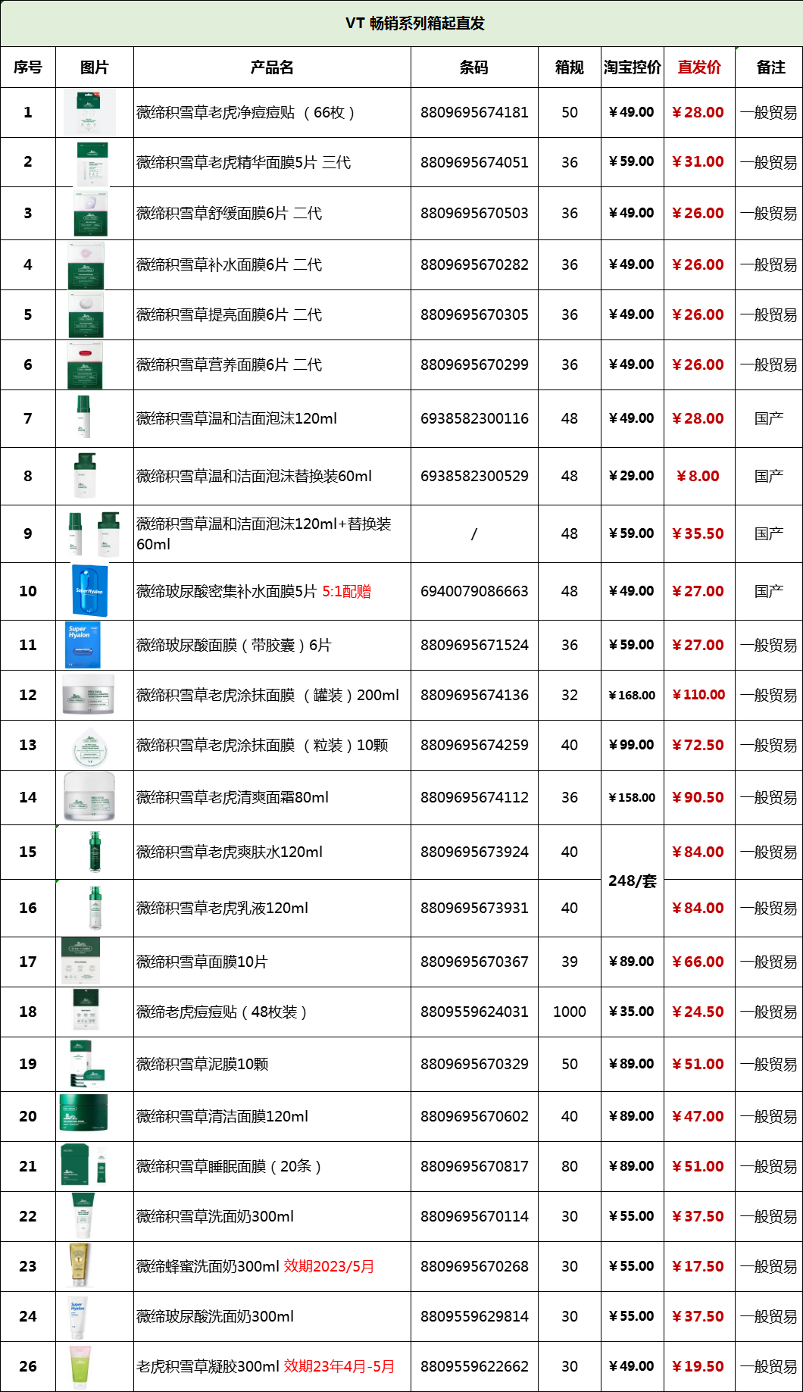Screen dimensions: 803x1392
Task: Select the jar image for 薇缔积雪草老虎清爽面霜80ml
Action: 89,797
